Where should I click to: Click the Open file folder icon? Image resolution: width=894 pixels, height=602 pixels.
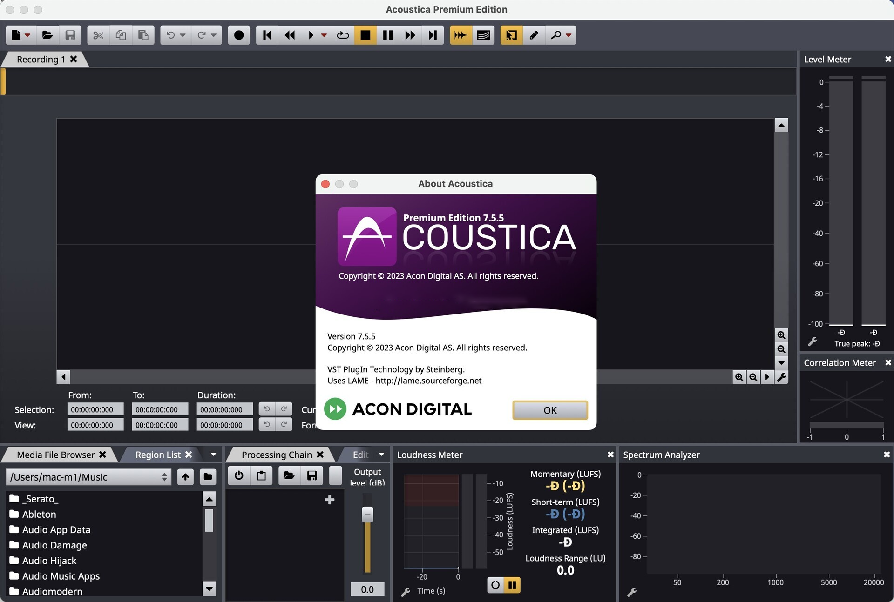[x=47, y=35]
